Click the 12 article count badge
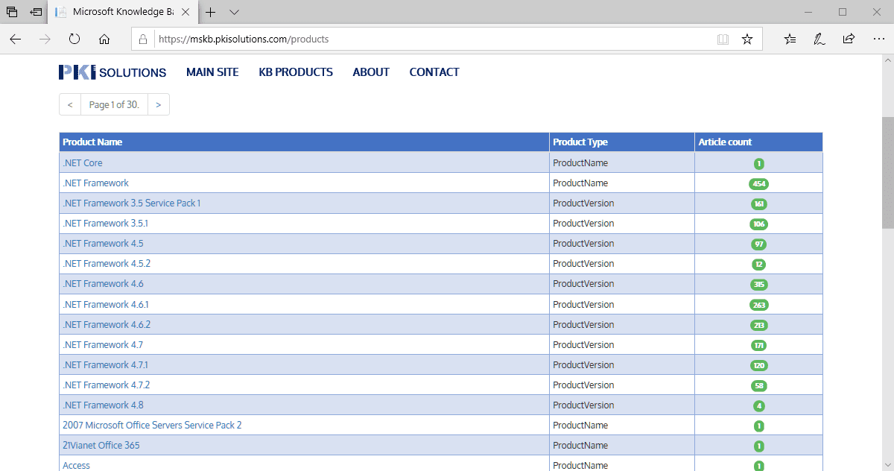 pyautogui.click(x=758, y=264)
